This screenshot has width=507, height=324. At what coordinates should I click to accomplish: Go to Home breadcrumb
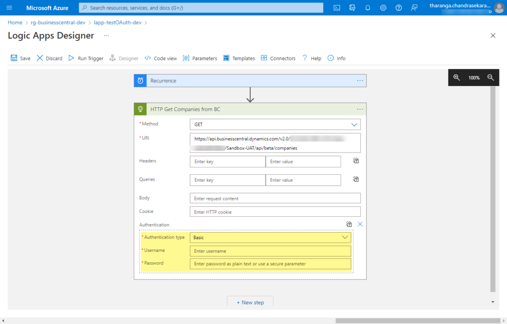pos(15,23)
